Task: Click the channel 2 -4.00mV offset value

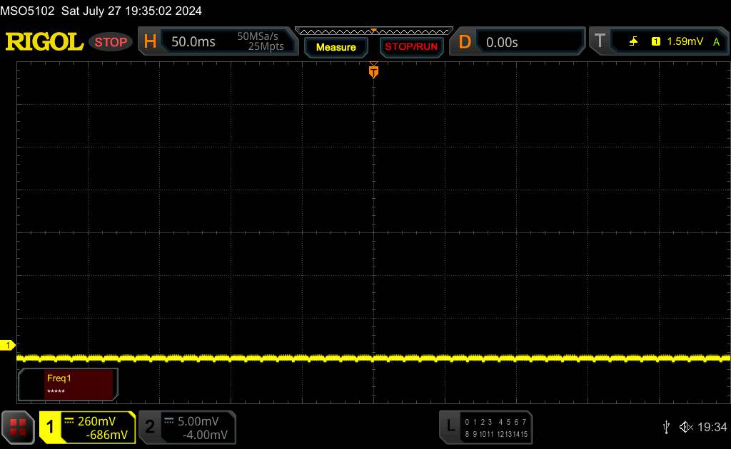Action: (x=205, y=435)
